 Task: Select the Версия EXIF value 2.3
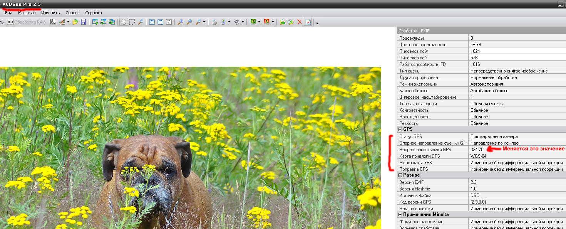pyautogui.click(x=474, y=182)
